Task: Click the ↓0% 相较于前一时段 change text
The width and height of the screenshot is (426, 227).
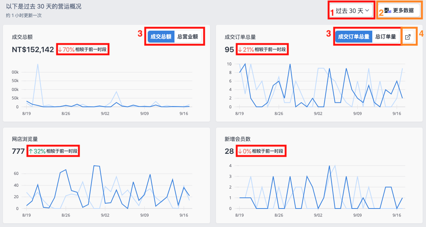Action: (x=260, y=151)
